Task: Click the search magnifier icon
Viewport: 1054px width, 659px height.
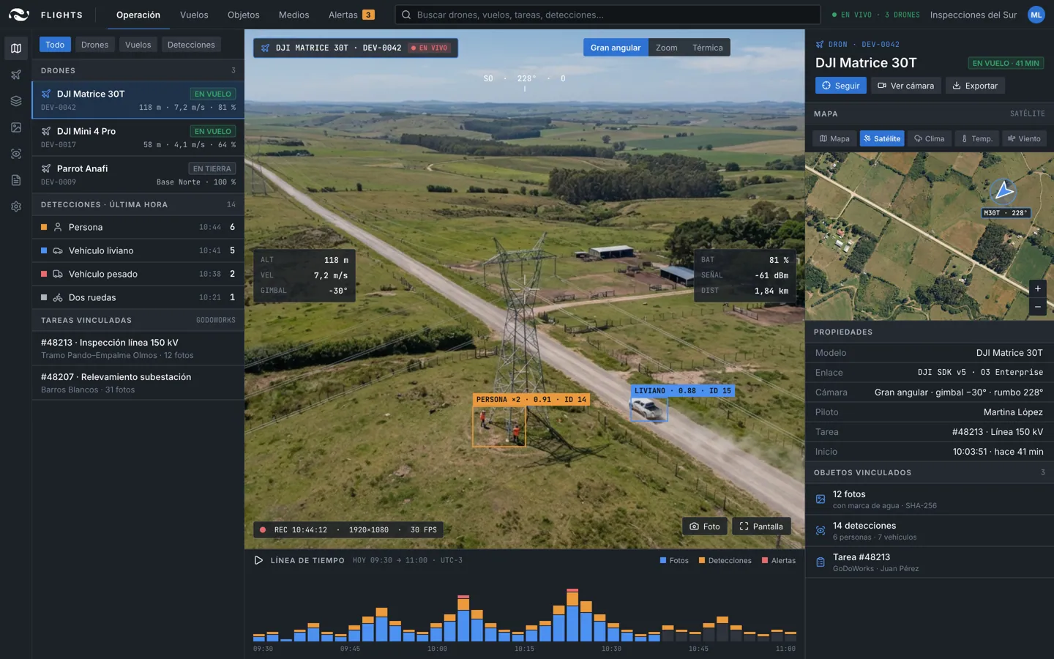Action: [407, 15]
